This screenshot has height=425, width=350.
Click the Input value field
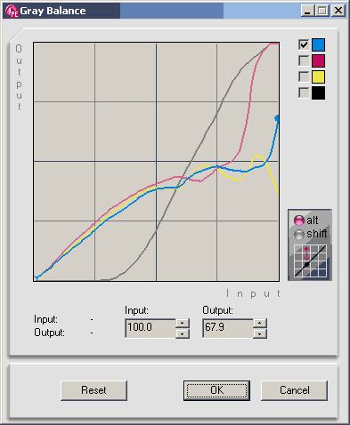click(151, 328)
